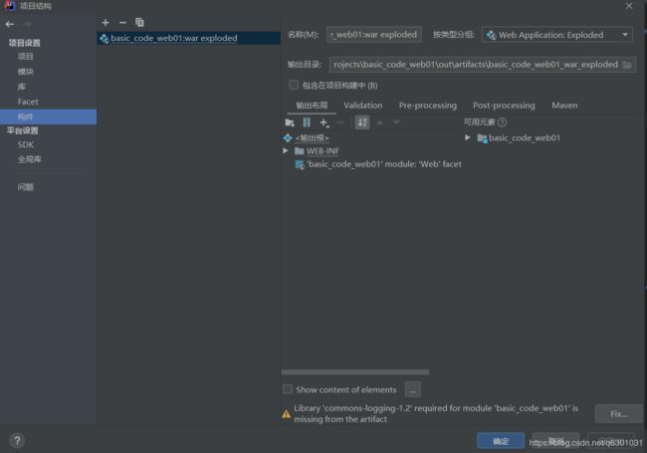
Task: Expand basic_code_web01 available element
Action: point(467,137)
